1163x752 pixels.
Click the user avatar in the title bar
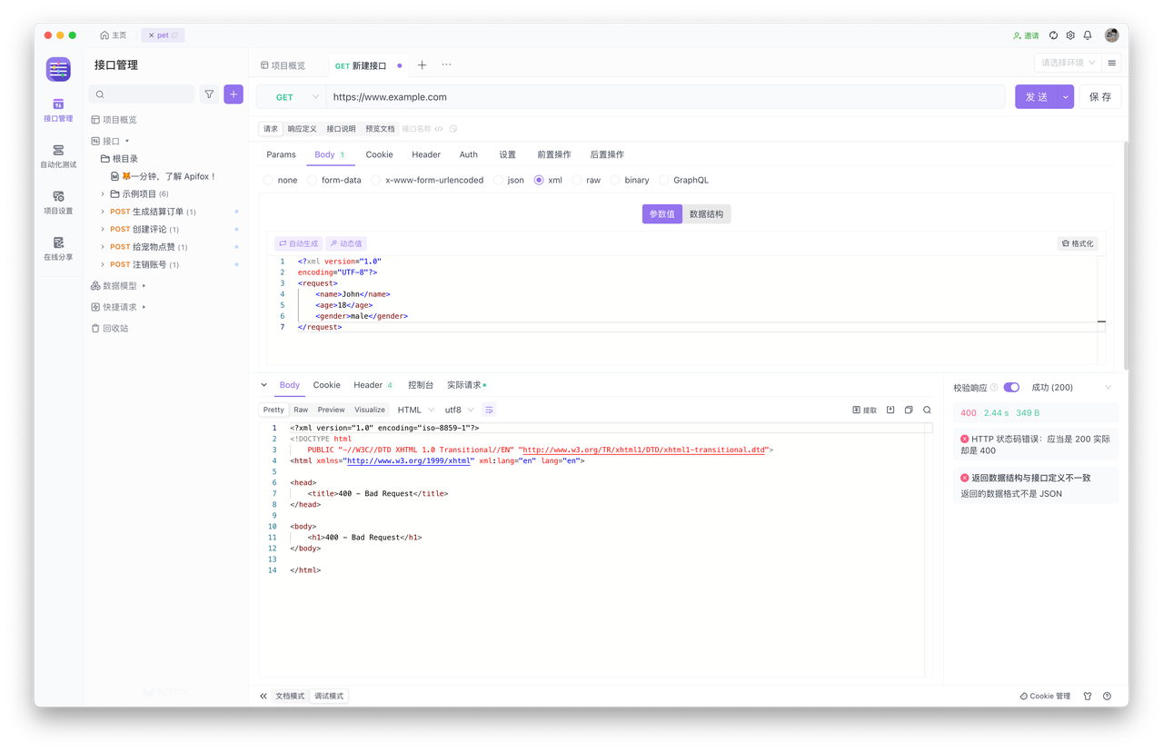click(x=1111, y=35)
